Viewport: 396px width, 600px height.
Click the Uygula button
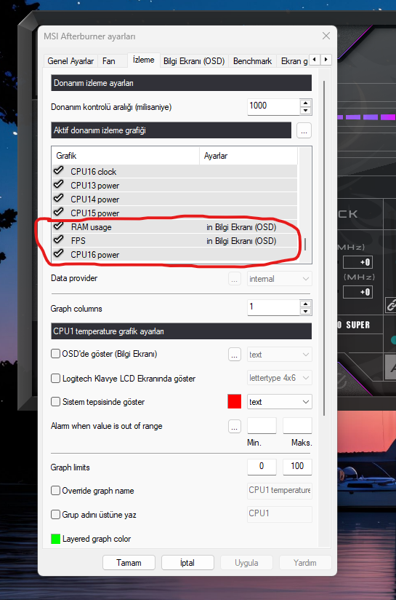(x=246, y=562)
